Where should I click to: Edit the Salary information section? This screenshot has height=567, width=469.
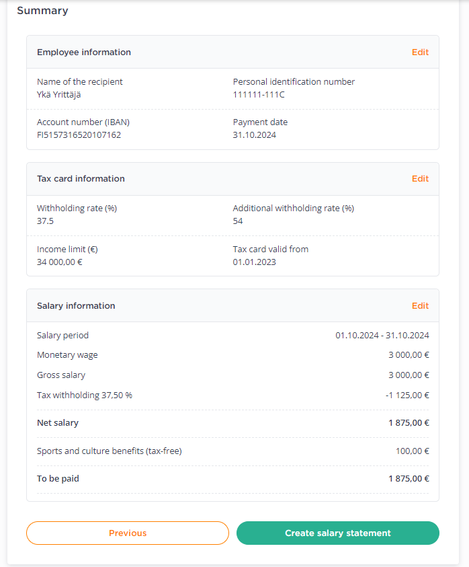[420, 305]
